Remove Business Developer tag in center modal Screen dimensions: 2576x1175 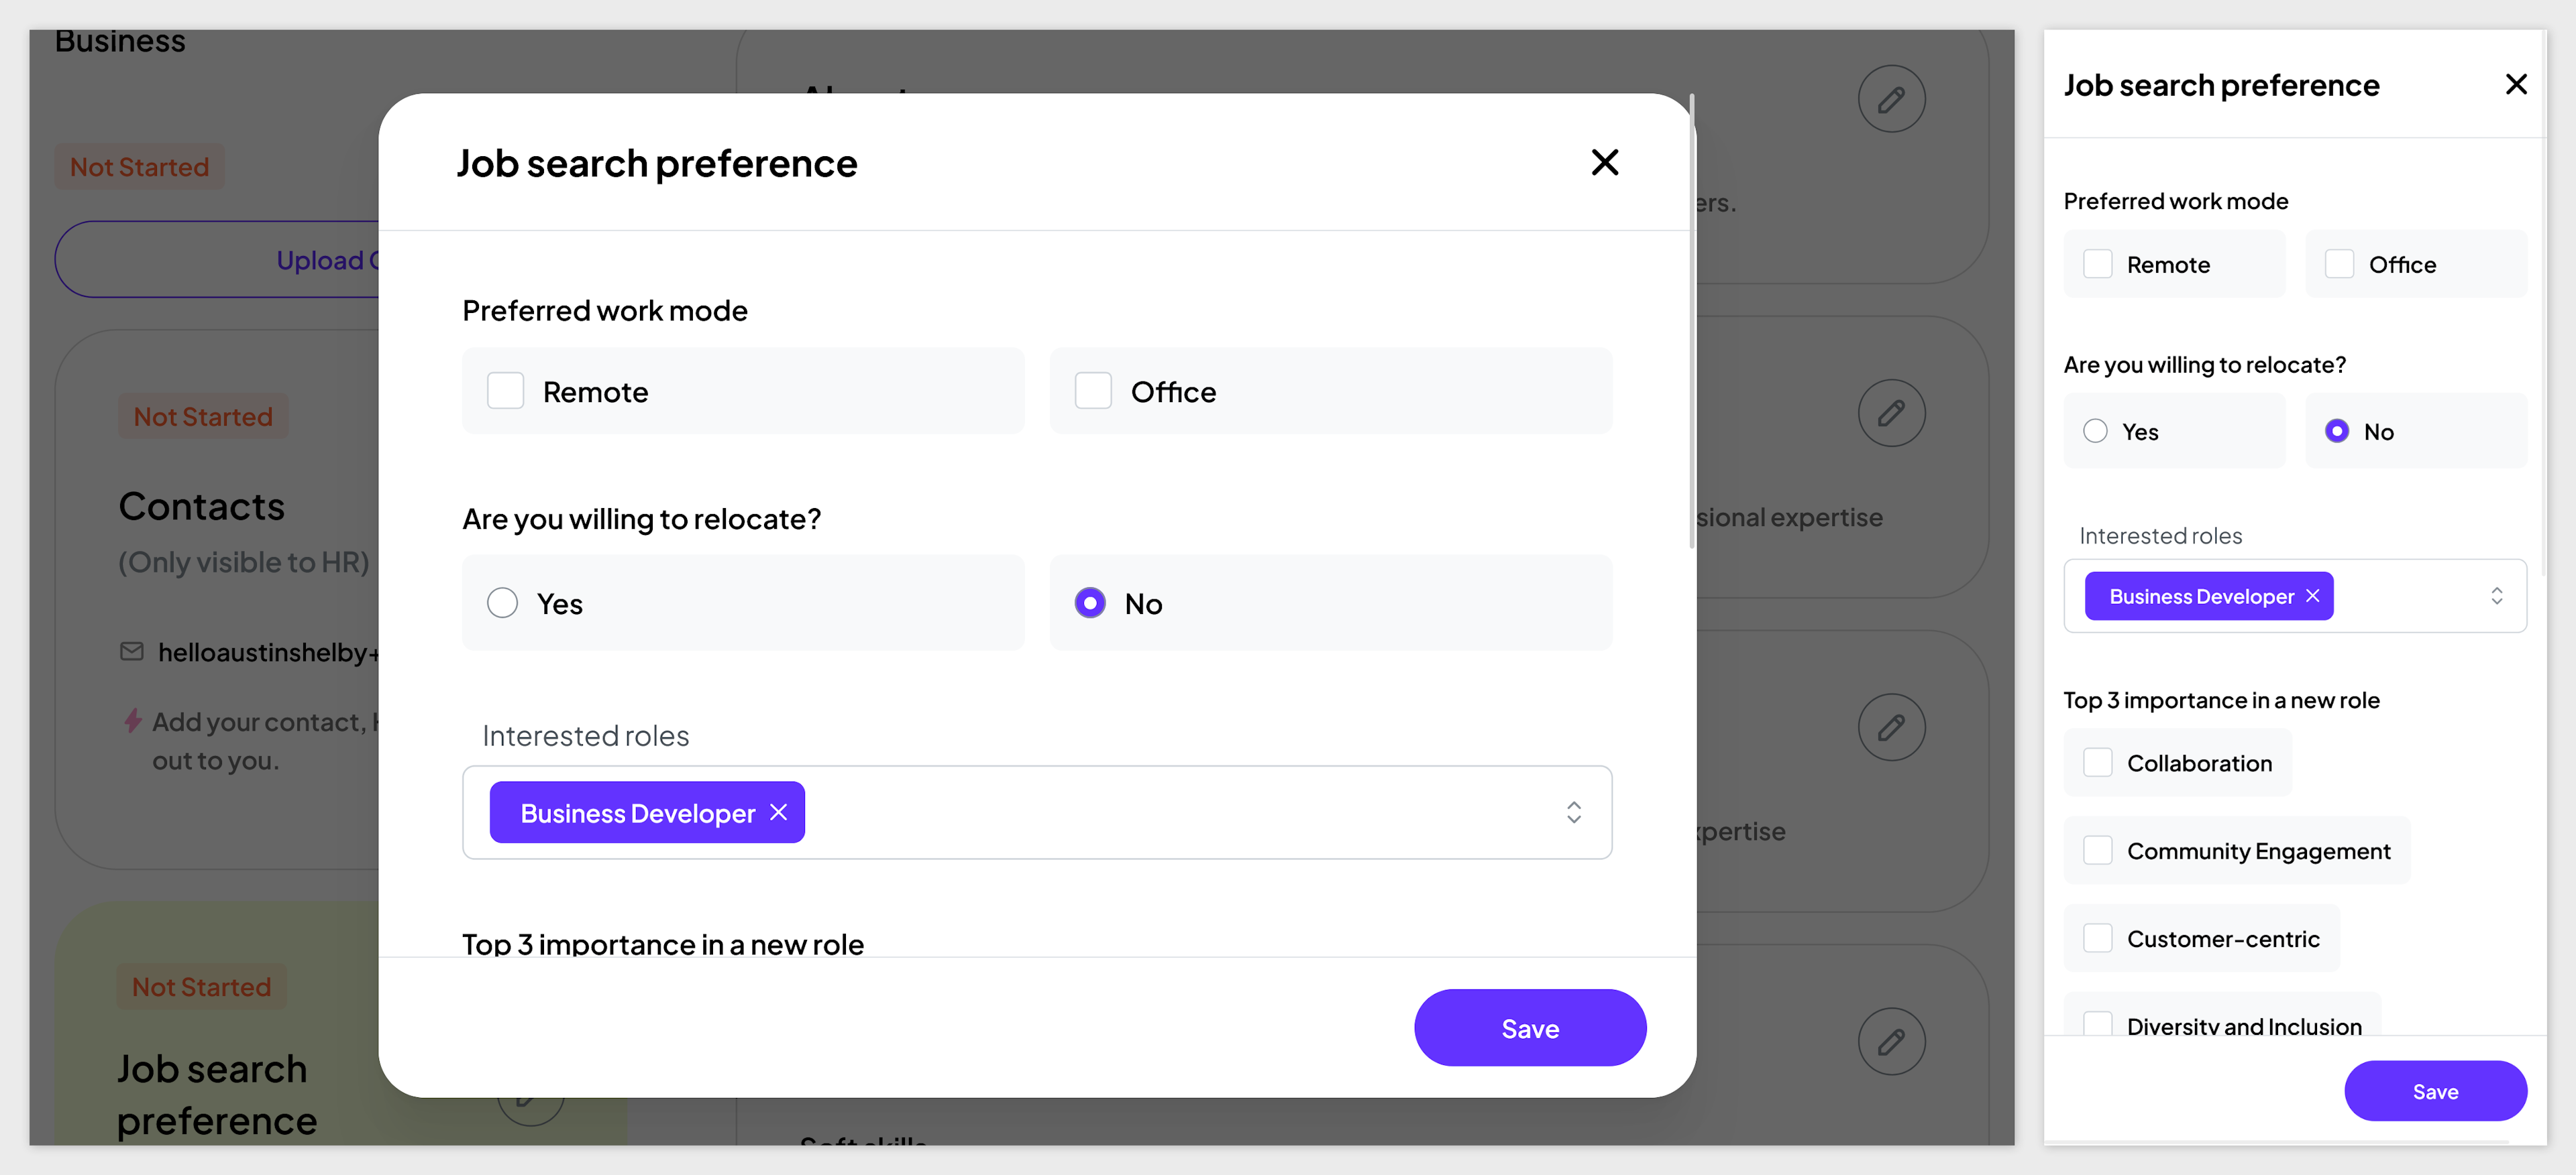779,812
